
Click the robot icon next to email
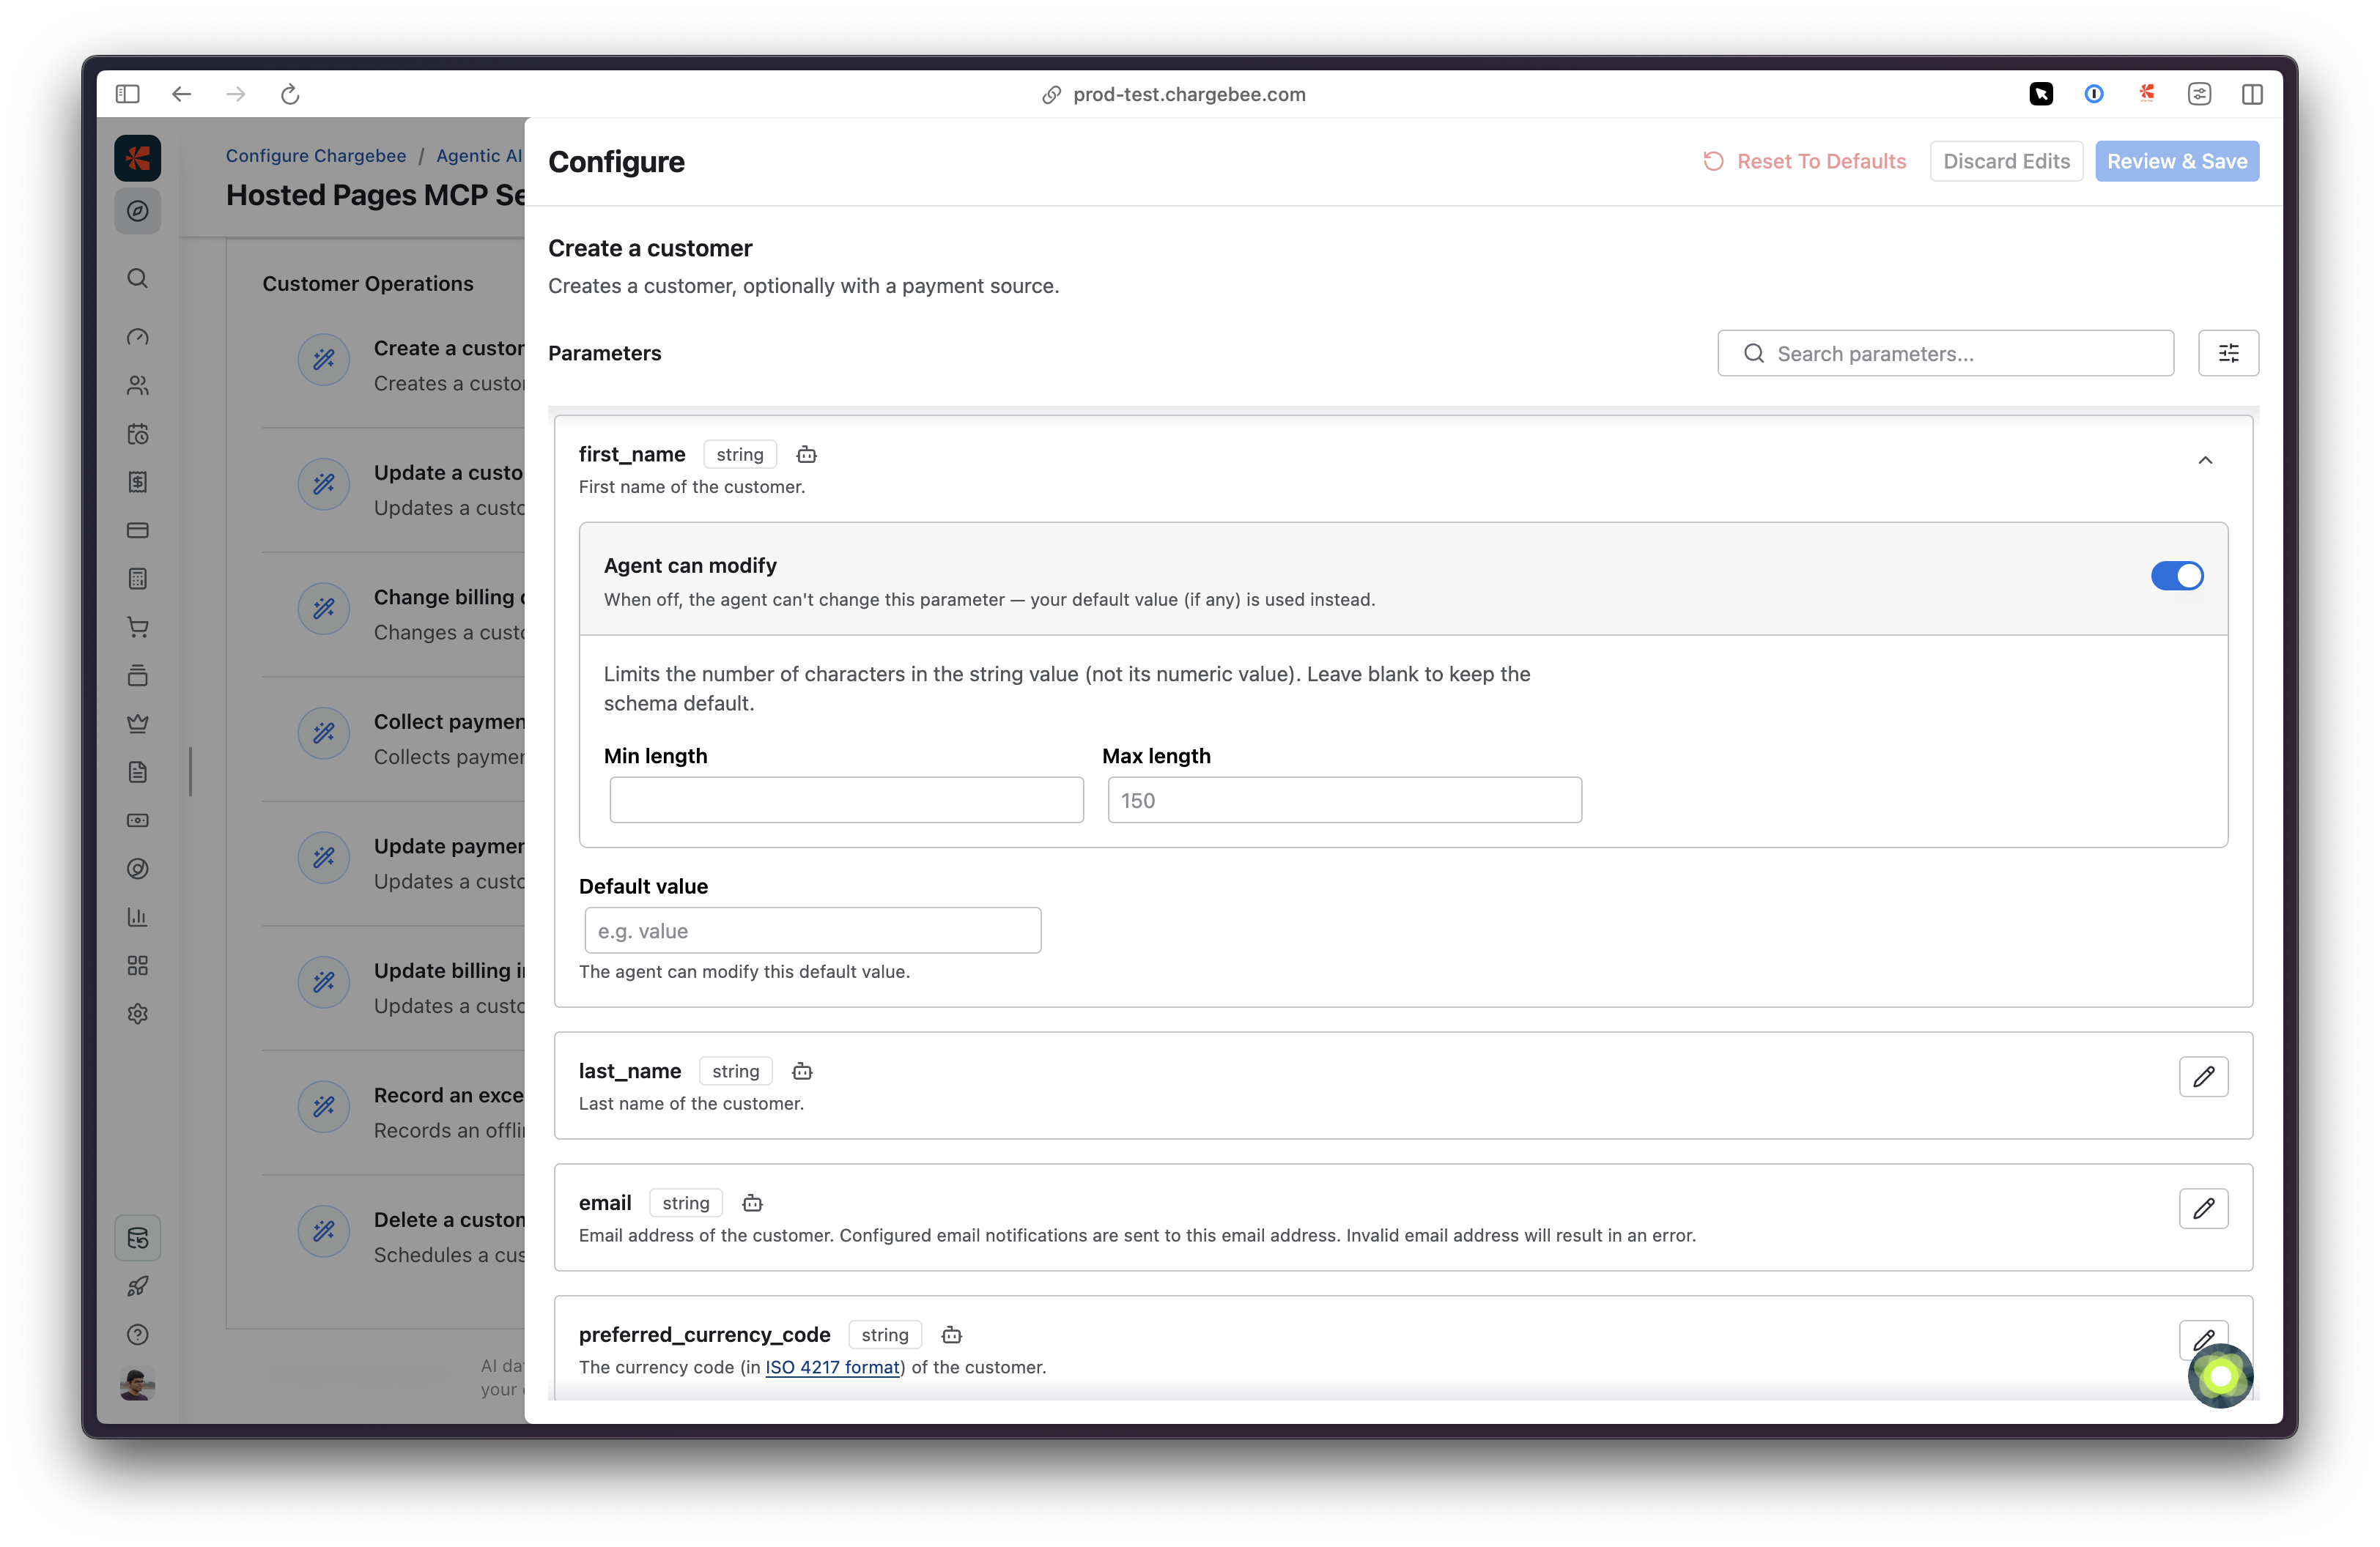click(x=753, y=1203)
